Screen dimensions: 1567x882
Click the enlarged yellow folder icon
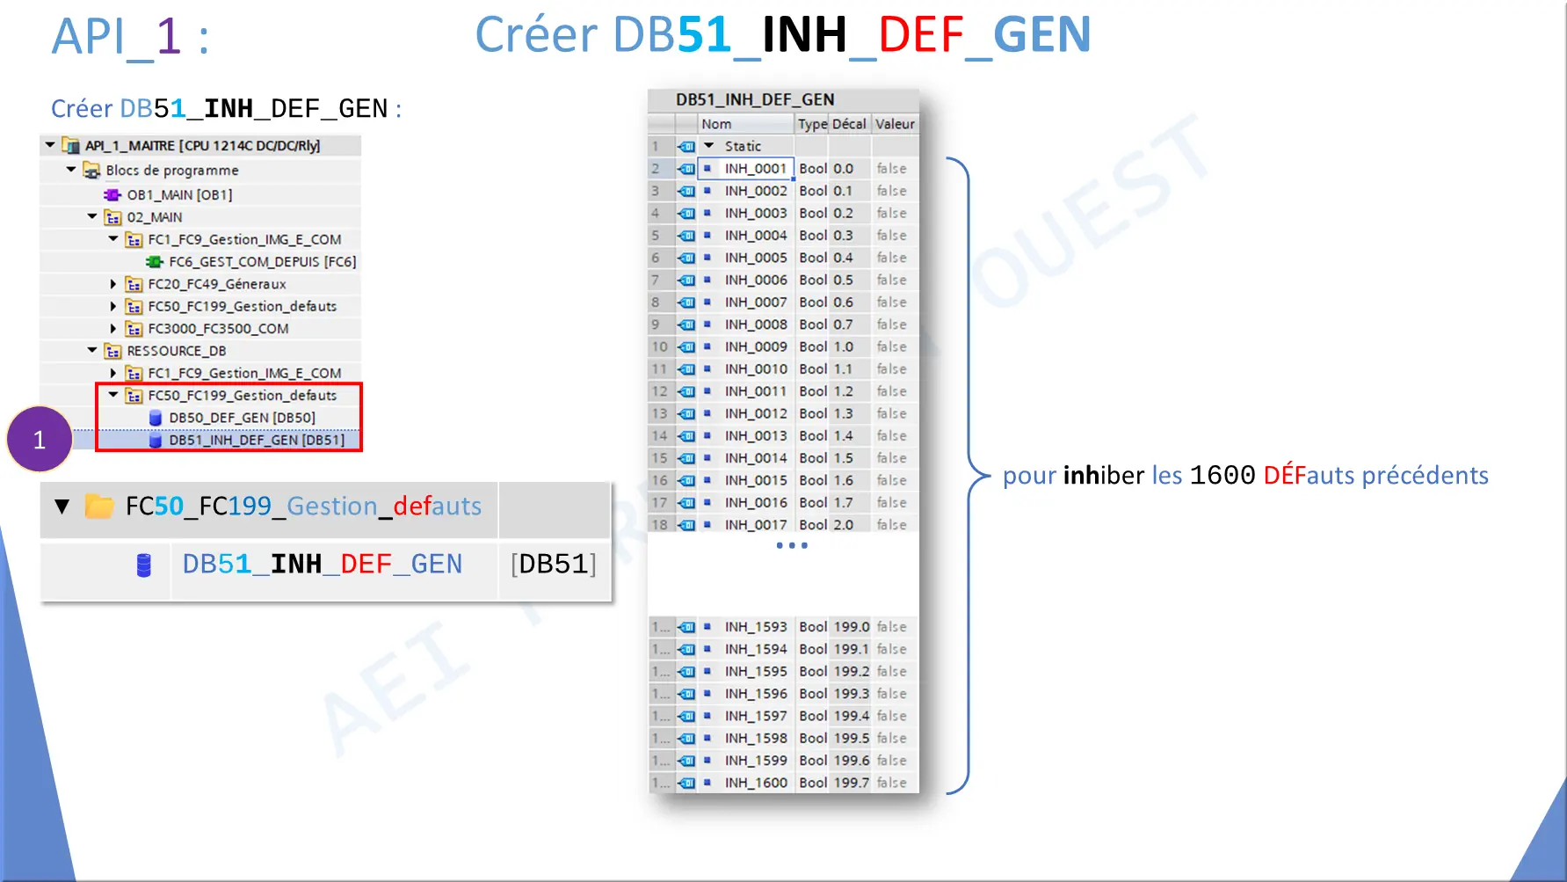coord(98,507)
